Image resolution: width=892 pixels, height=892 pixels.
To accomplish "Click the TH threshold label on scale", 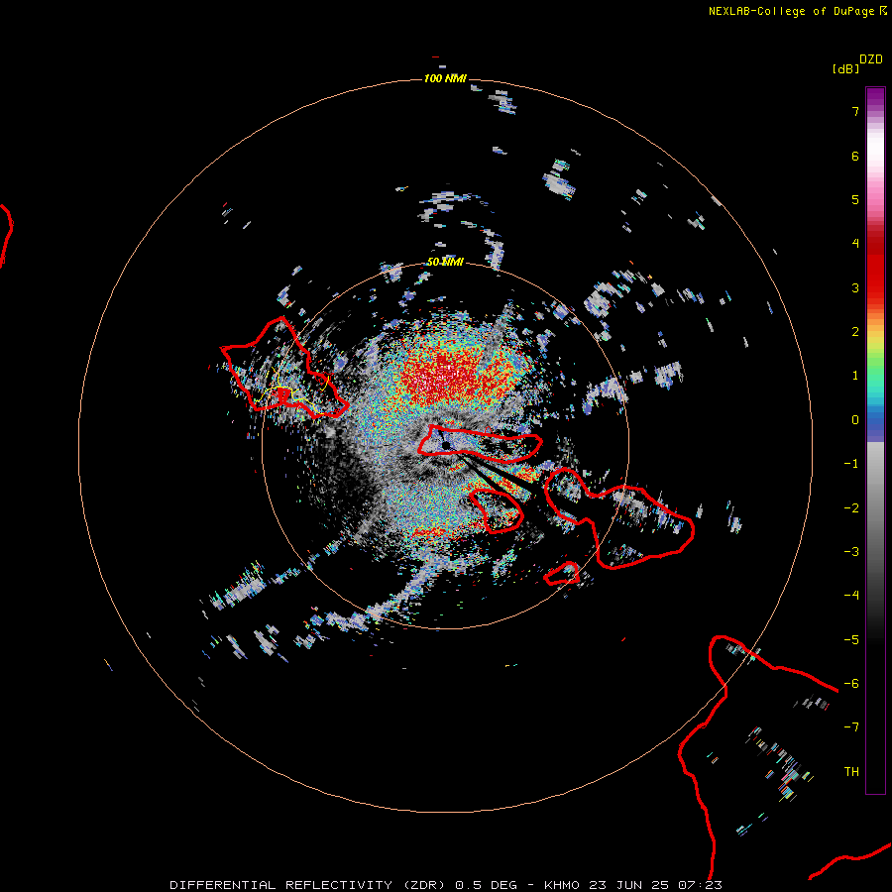I will pyautogui.click(x=851, y=771).
